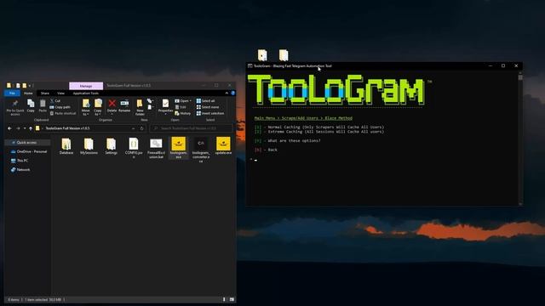The image size is (545, 306).
Task: Select the toologram.exe file
Action: click(x=178, y=148)
